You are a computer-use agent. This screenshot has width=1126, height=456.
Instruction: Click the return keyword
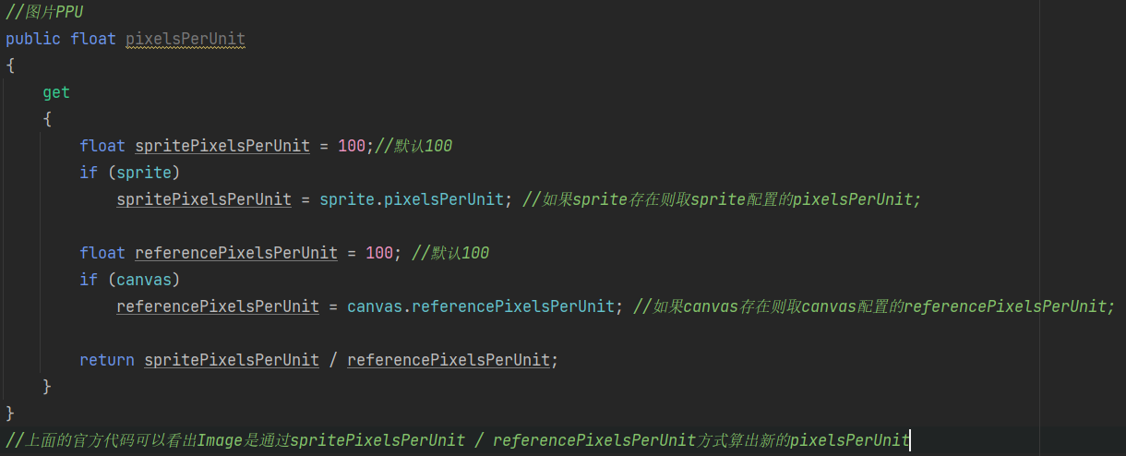[x=107, y=360]
